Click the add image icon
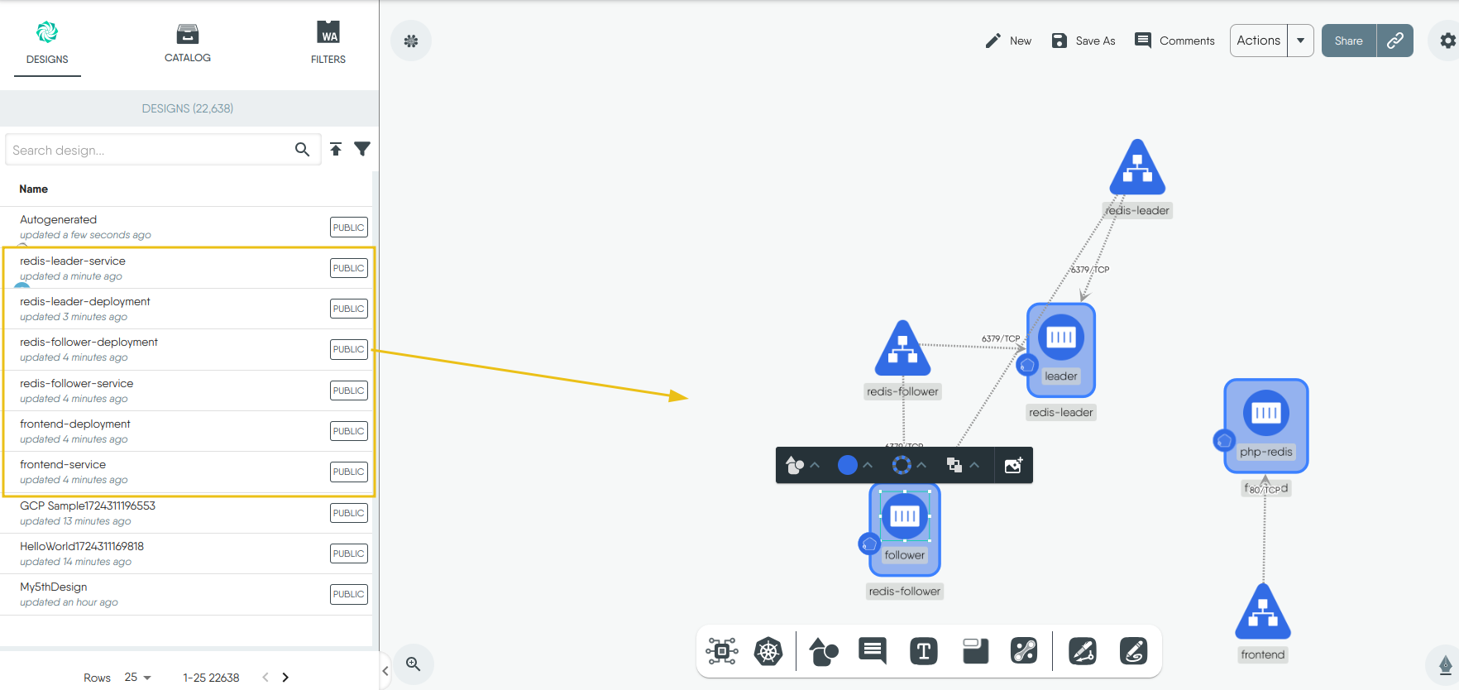1459x690 pixels. (1013, 465)
